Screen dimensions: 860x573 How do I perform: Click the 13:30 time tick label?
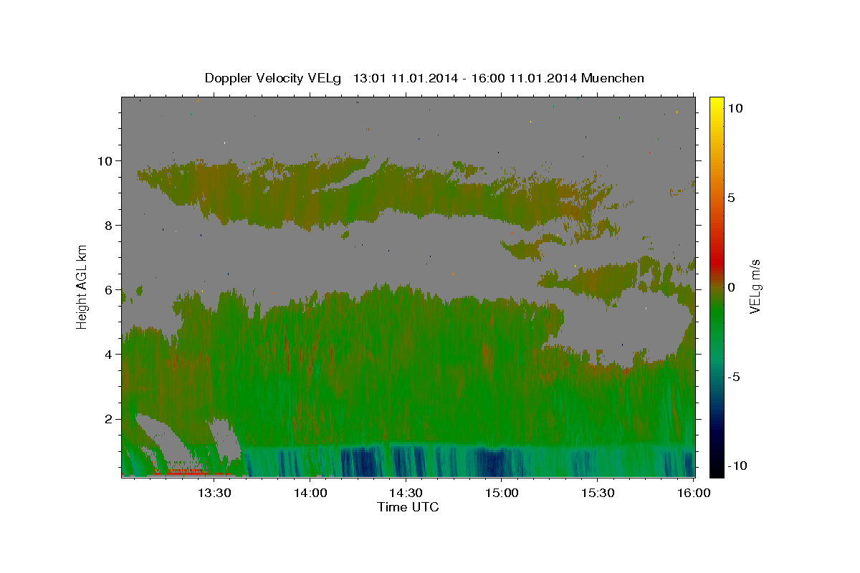214,493
